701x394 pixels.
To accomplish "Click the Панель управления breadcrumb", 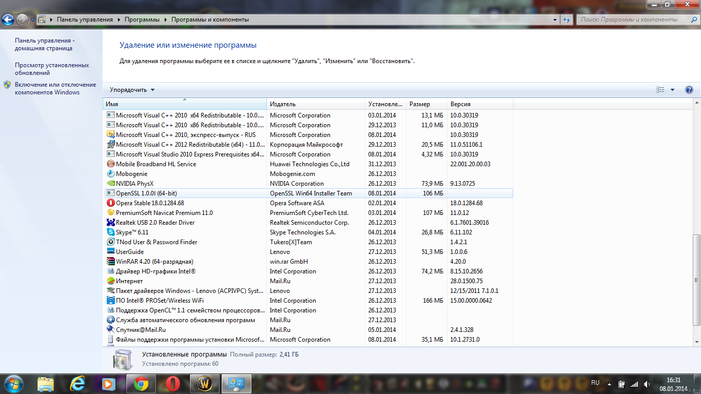I will tap(85, 19).
